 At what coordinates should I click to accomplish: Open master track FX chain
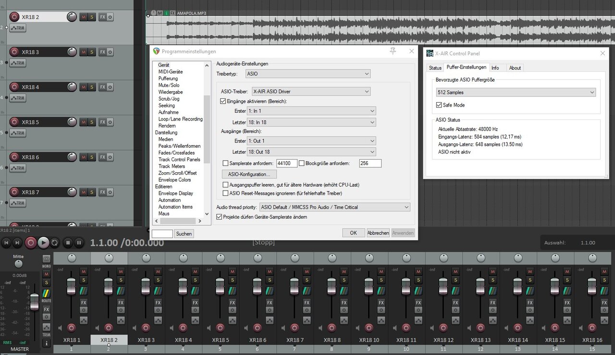[x=47, y=309]
